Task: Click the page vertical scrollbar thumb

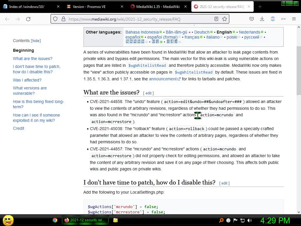Action: (299, 70)
